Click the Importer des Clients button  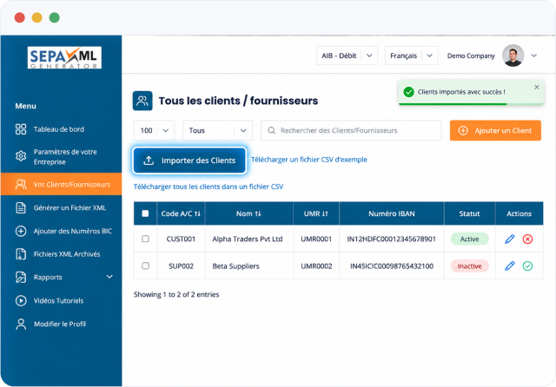coord(189,161)
